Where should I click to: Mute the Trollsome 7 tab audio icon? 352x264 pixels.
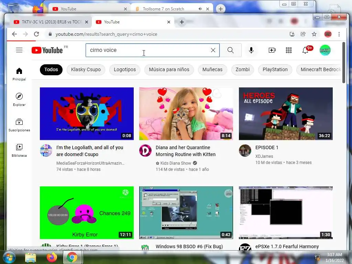click(x=200, y=9)
